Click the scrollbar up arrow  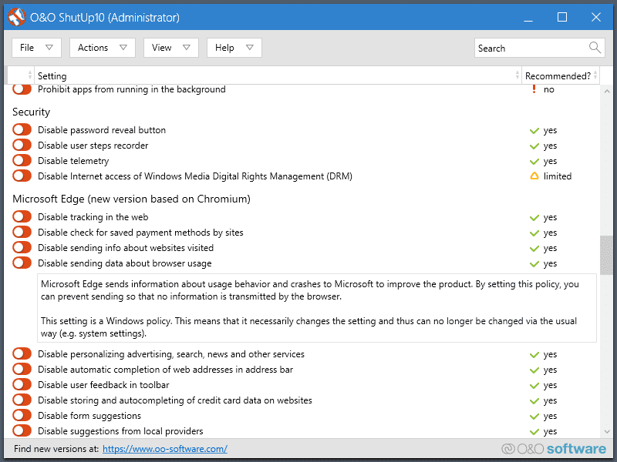[x=606, y=91]
